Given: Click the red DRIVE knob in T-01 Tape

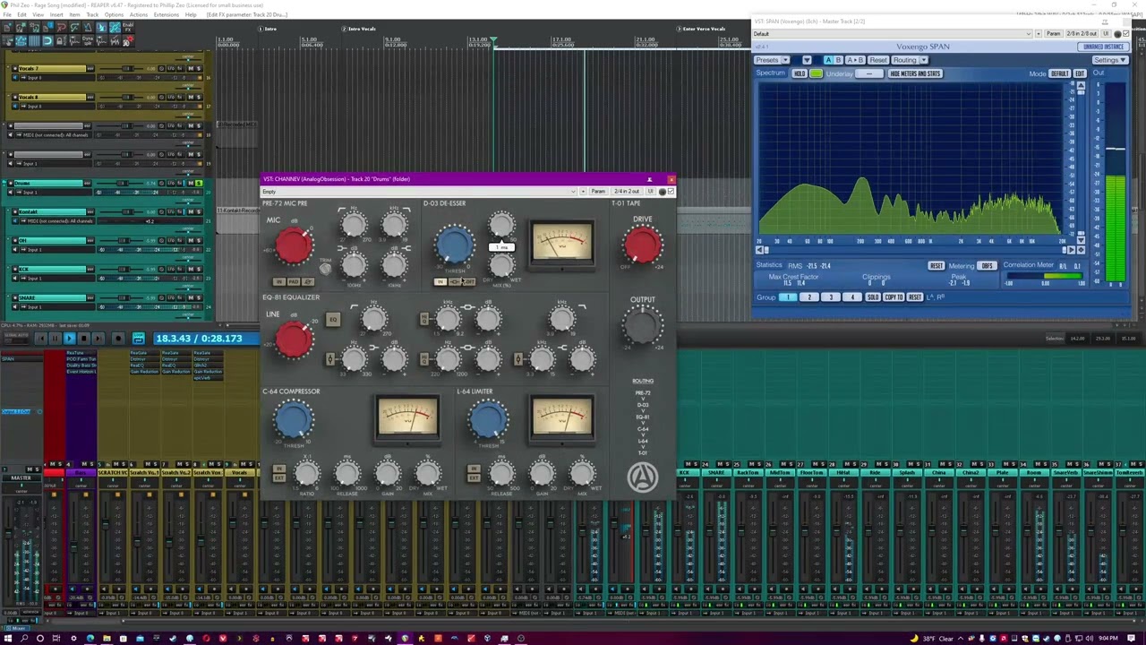Looking at the screenshot, I should coord(642,245).
